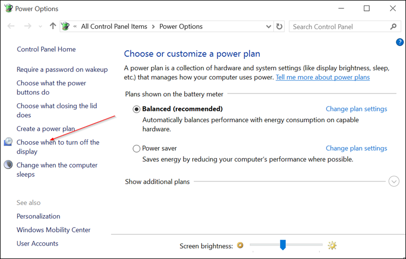Open Choose what the power buttons do
Viewport: 406px width, 259px height.
pyautogui.click(x=51, y=88)
